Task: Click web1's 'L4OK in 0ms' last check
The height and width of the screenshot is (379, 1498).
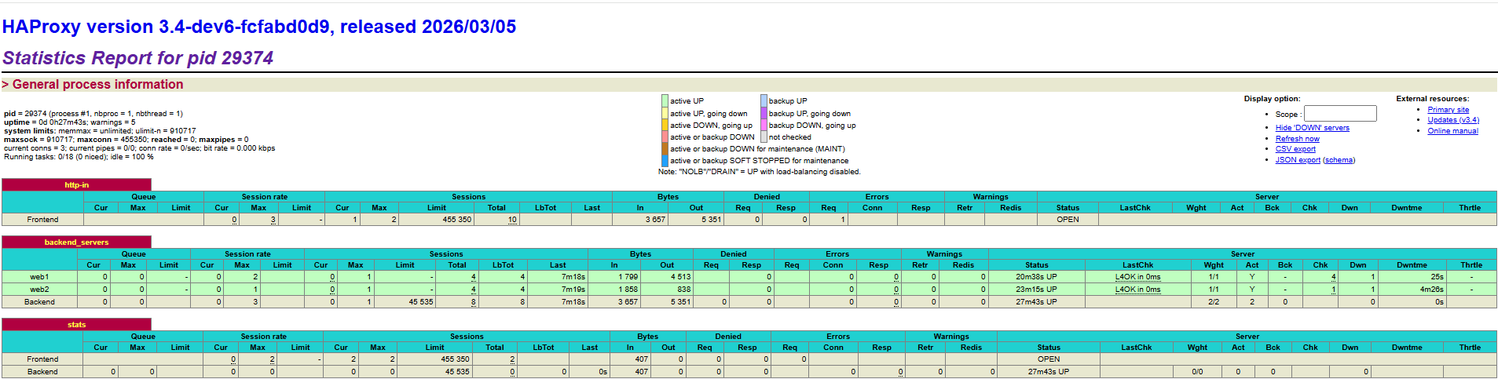Action: coord(1137,277)
